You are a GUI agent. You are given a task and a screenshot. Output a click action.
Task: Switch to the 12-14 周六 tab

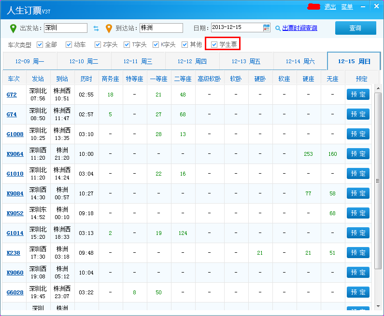tap(300, 61)
